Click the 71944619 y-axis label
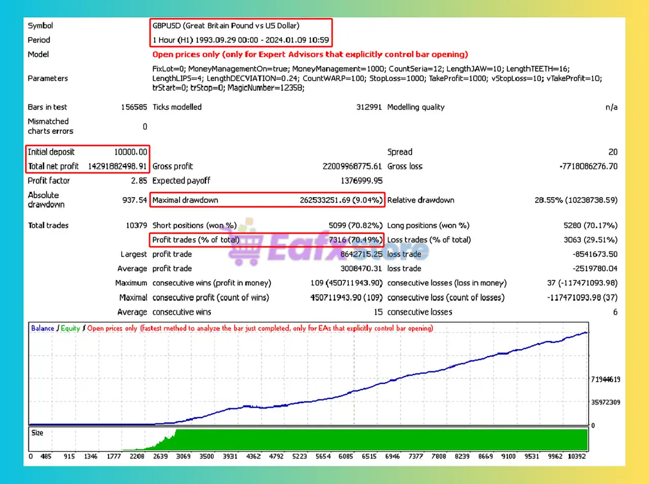 point(605,380)
